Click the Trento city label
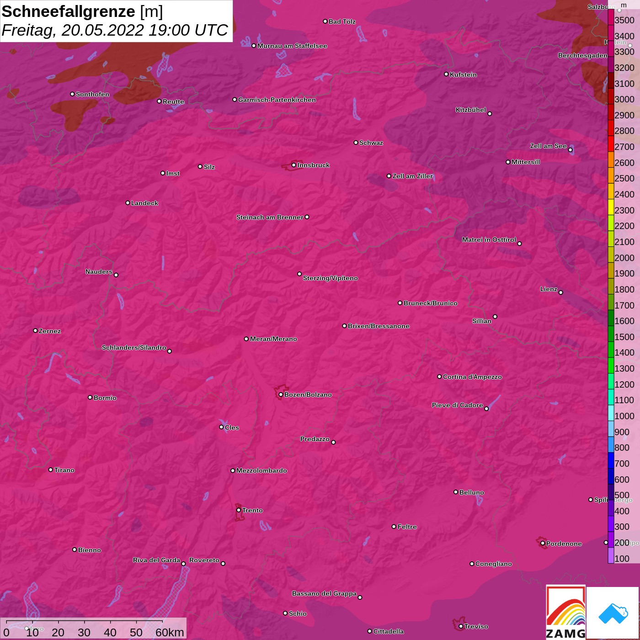Viewport: 640px width, 640px height. click(x=252, y=510)
